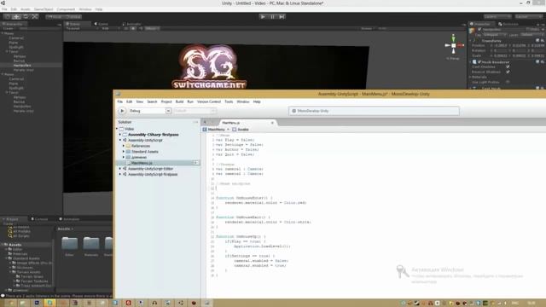Toggle Use Light Probes checkbox
The width and height of the screenshot is (546, 307).
point(508,82)
